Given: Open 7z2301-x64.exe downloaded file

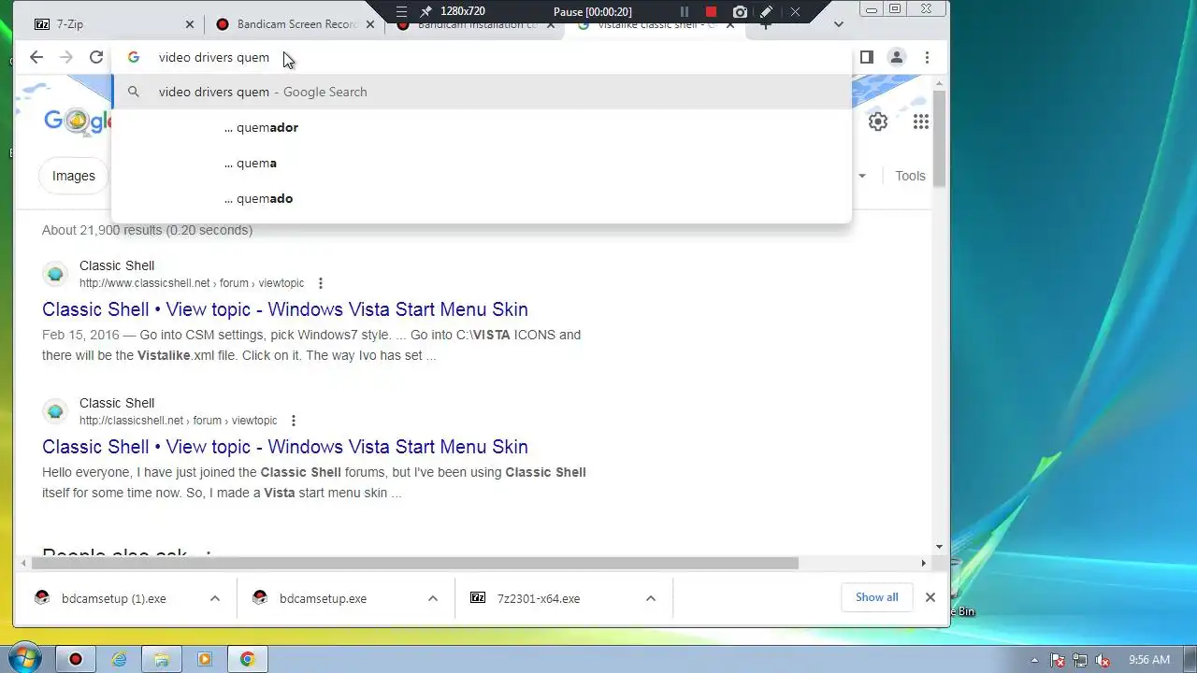Looking at the screenshot, I should tap(538, 598).
